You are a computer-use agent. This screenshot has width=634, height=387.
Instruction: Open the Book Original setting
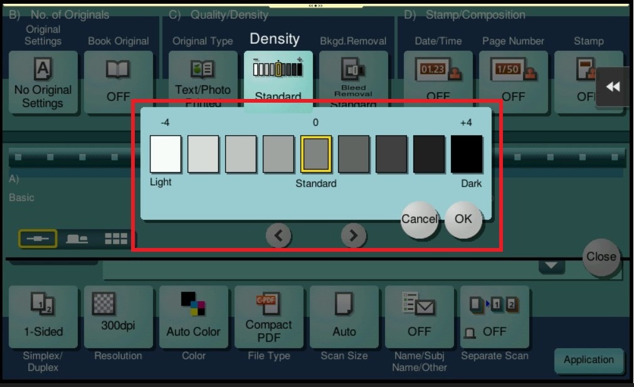tap(118, 81)
